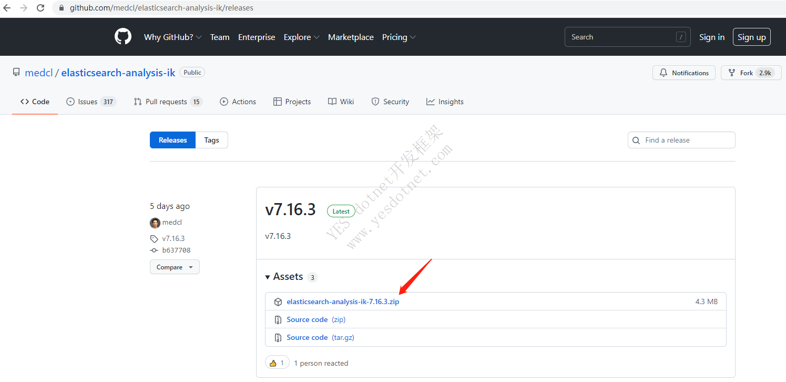Click the file icon beside Source code (zip)

tap(278, 320)
